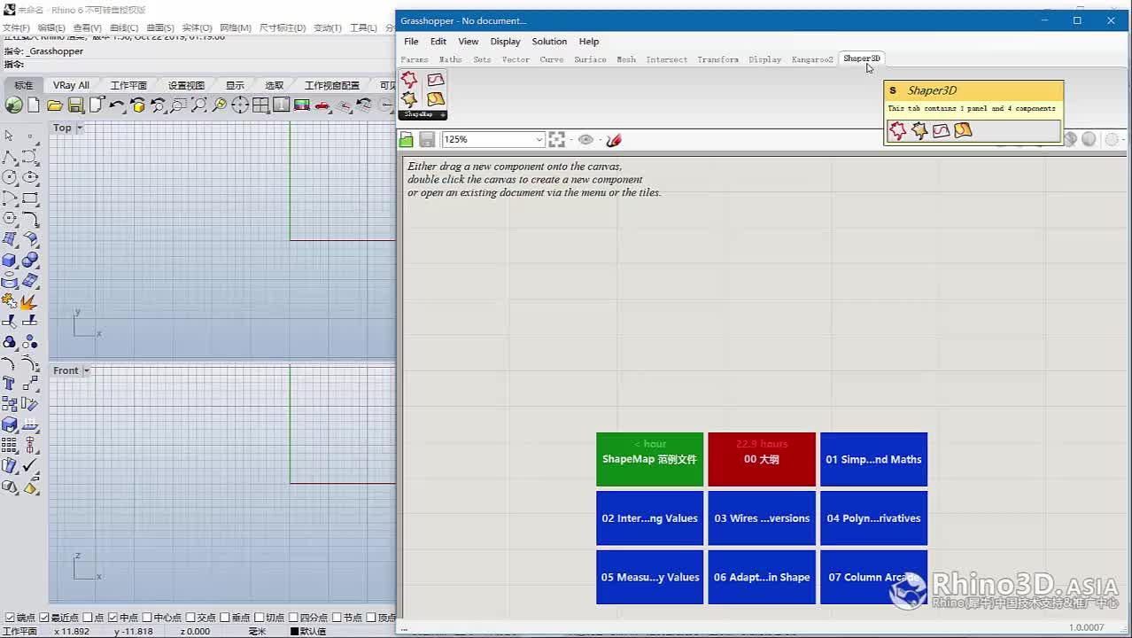Click the orange surface ShapeMap component icon

click(436, 99)
